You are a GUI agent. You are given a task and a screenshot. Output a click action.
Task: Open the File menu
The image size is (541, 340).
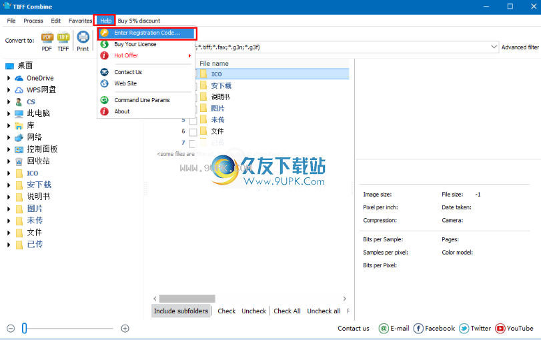click(x=11, y=21)
